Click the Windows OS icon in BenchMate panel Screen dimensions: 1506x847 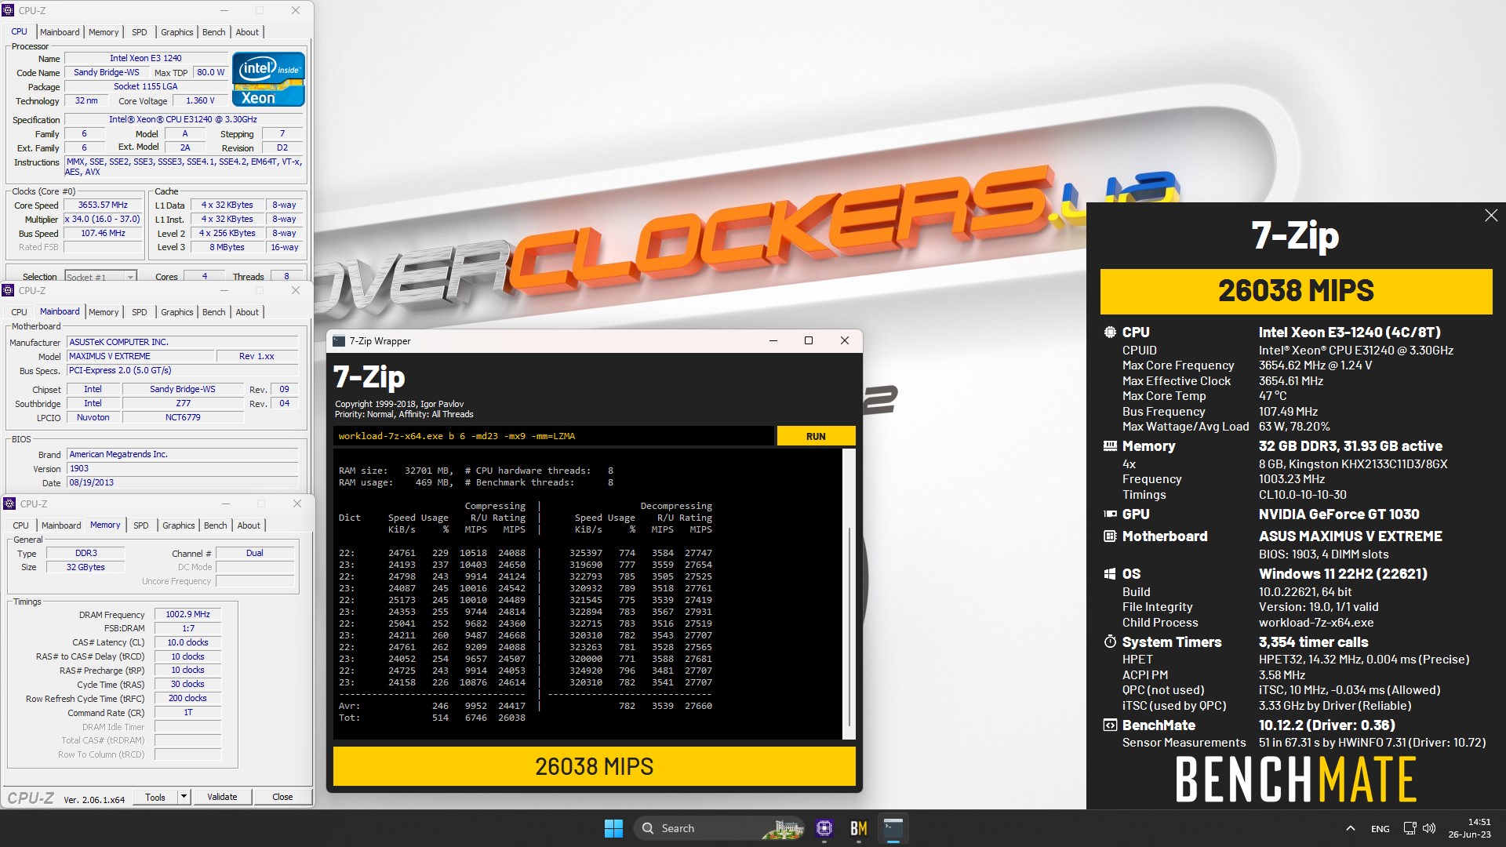point(1110,574)
